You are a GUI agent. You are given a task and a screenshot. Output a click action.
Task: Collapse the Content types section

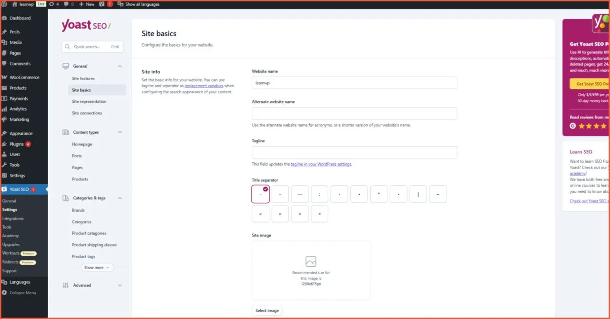pyautogui.click(x=120, y=132)
